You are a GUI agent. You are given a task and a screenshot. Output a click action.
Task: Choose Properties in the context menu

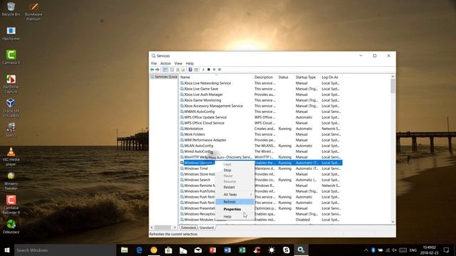click(x=235, y=209)
